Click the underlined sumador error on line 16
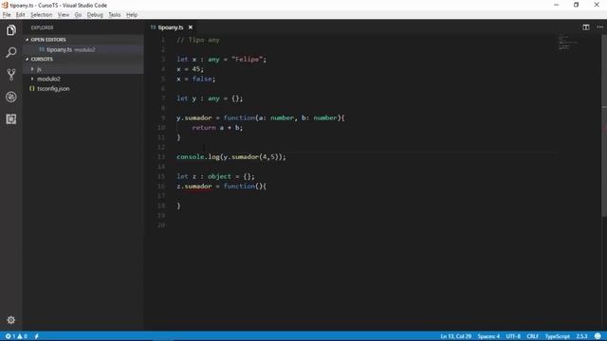Image resolution: width=607 pixels, height=341 pixels. [198, 187]
